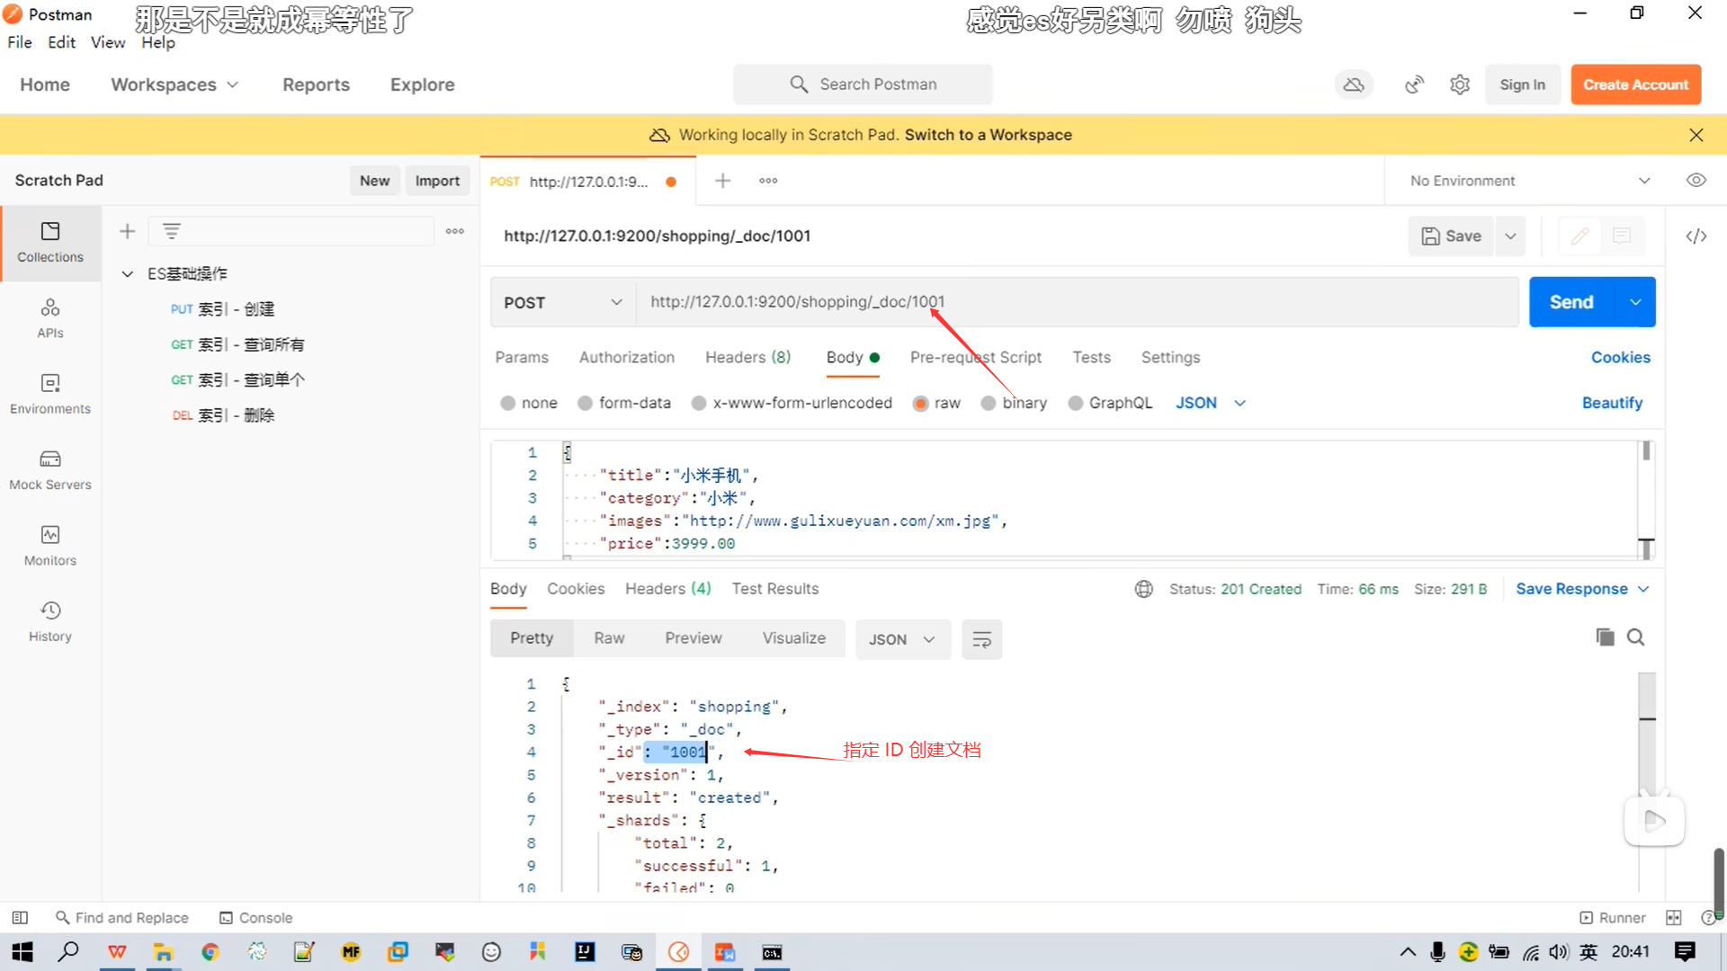Screen dimensions: 1727x971
Task: Open the environment quick look eye icon
Action: 1696,181
